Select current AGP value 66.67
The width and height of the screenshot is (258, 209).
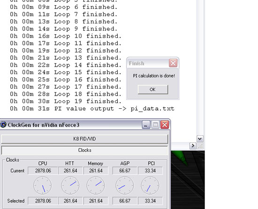coord(125,171)
